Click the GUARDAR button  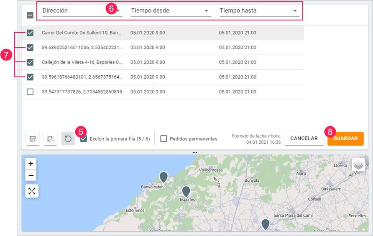(345, 139)
